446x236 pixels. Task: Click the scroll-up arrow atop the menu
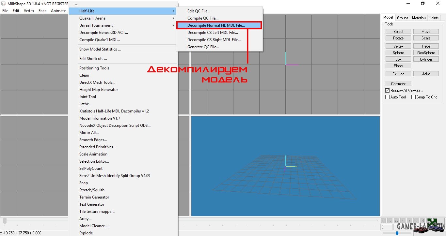point(76,4)
